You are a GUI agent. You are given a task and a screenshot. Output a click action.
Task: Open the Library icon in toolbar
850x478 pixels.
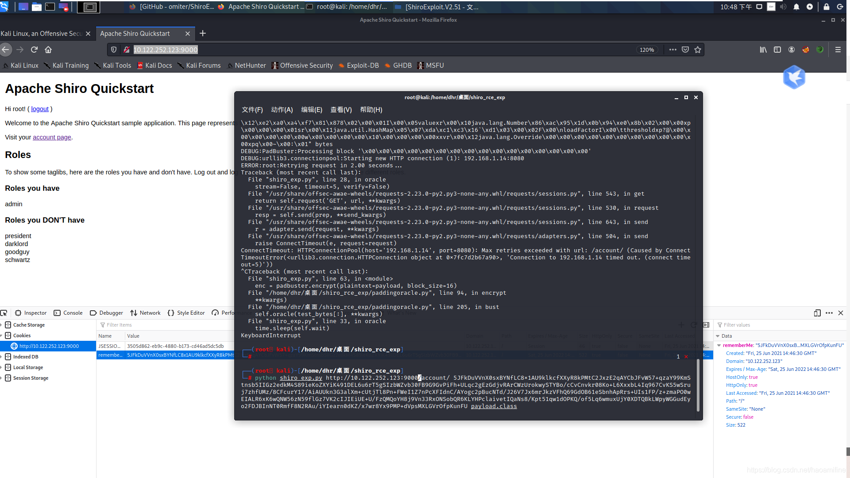763,50
